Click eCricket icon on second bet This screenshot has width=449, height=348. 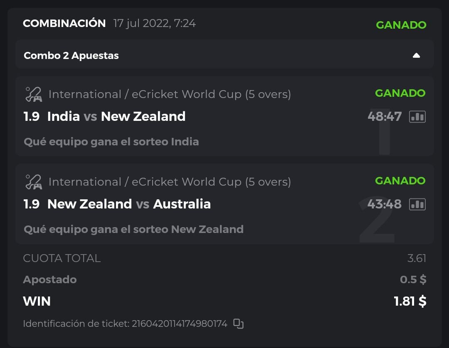pos(33,182)
